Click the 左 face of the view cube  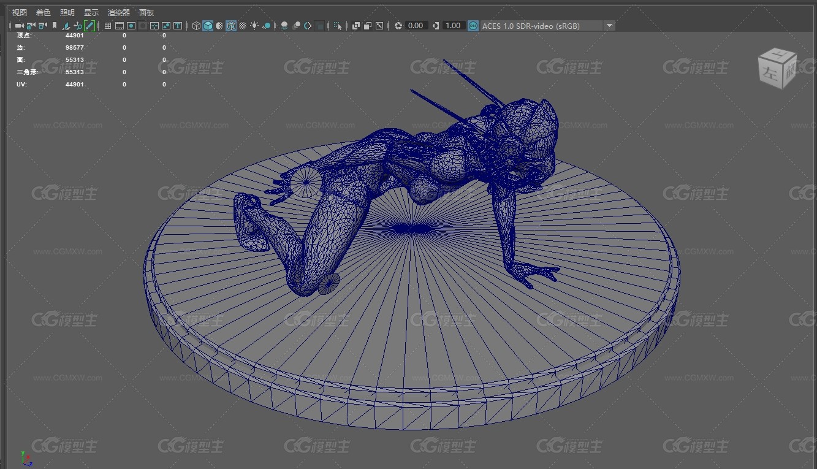pos(770,75)
